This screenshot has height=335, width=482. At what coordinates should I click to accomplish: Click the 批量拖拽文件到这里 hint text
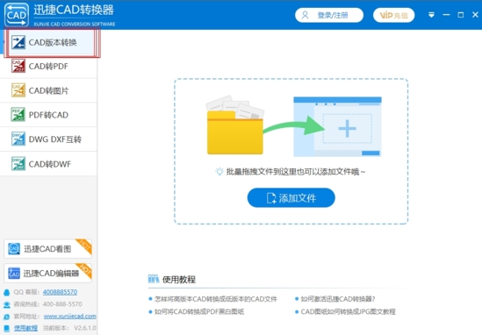coord(296,172)
